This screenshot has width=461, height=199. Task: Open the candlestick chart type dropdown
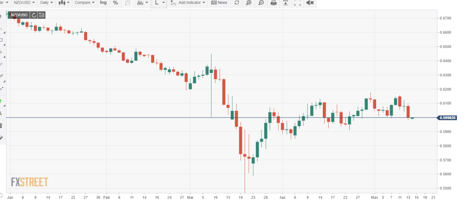[x=64, y=3]
